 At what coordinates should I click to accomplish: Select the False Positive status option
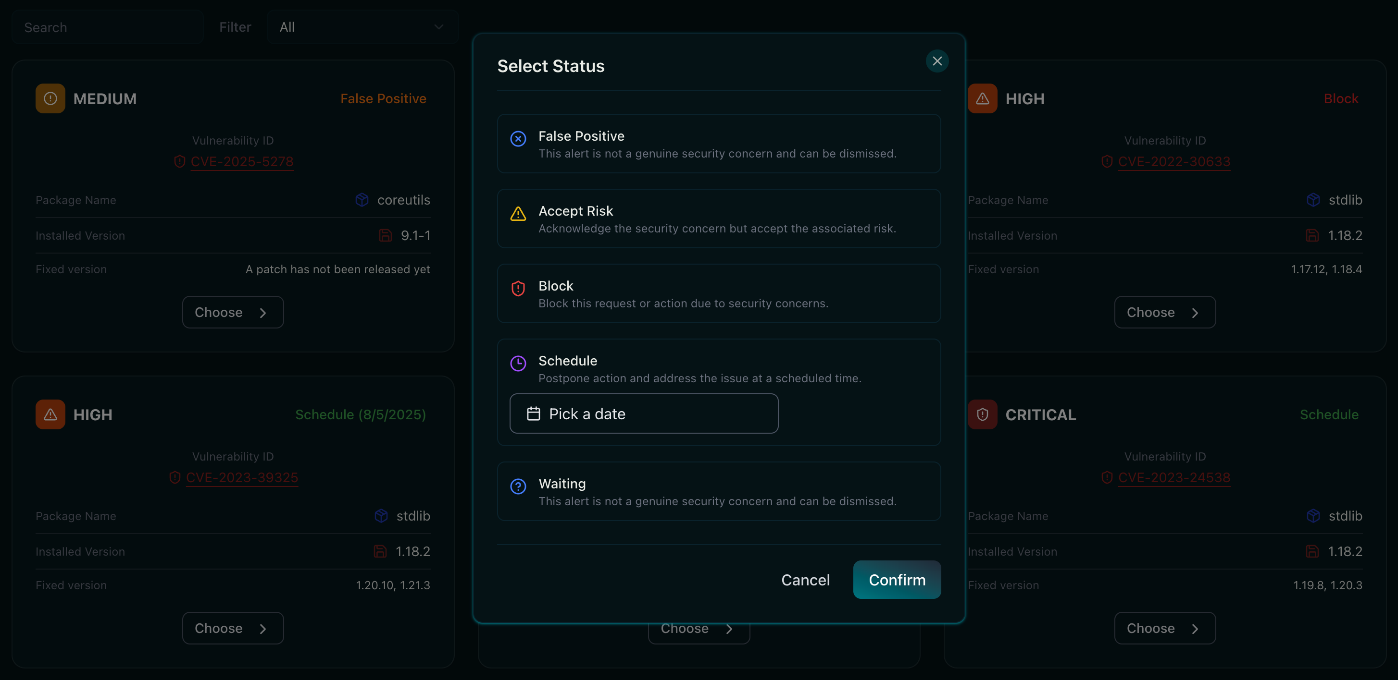(x=718, y=144)
